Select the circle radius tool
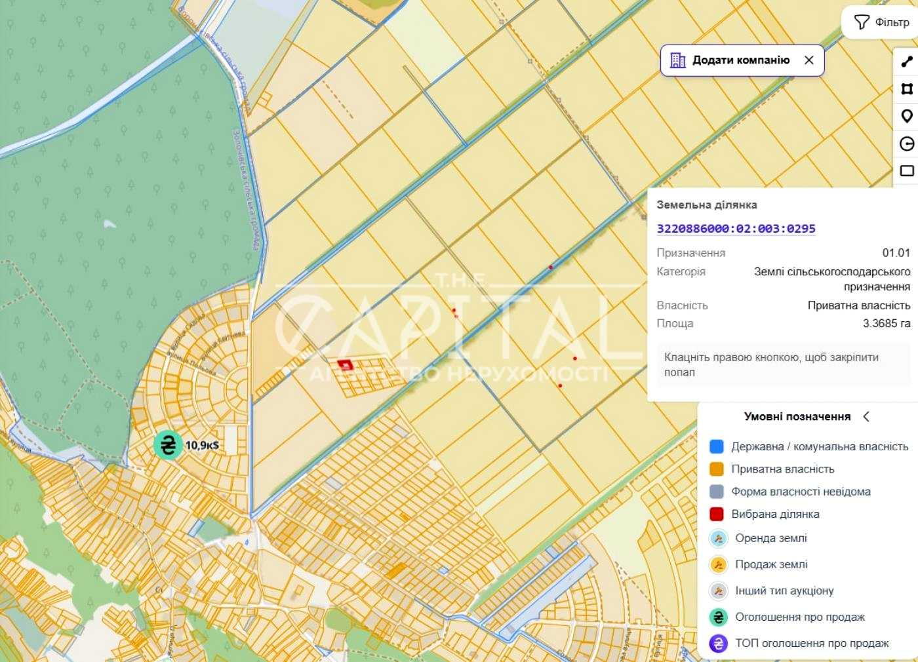The width and height of the screenshot is (918, 662). [x=907, y=144]
